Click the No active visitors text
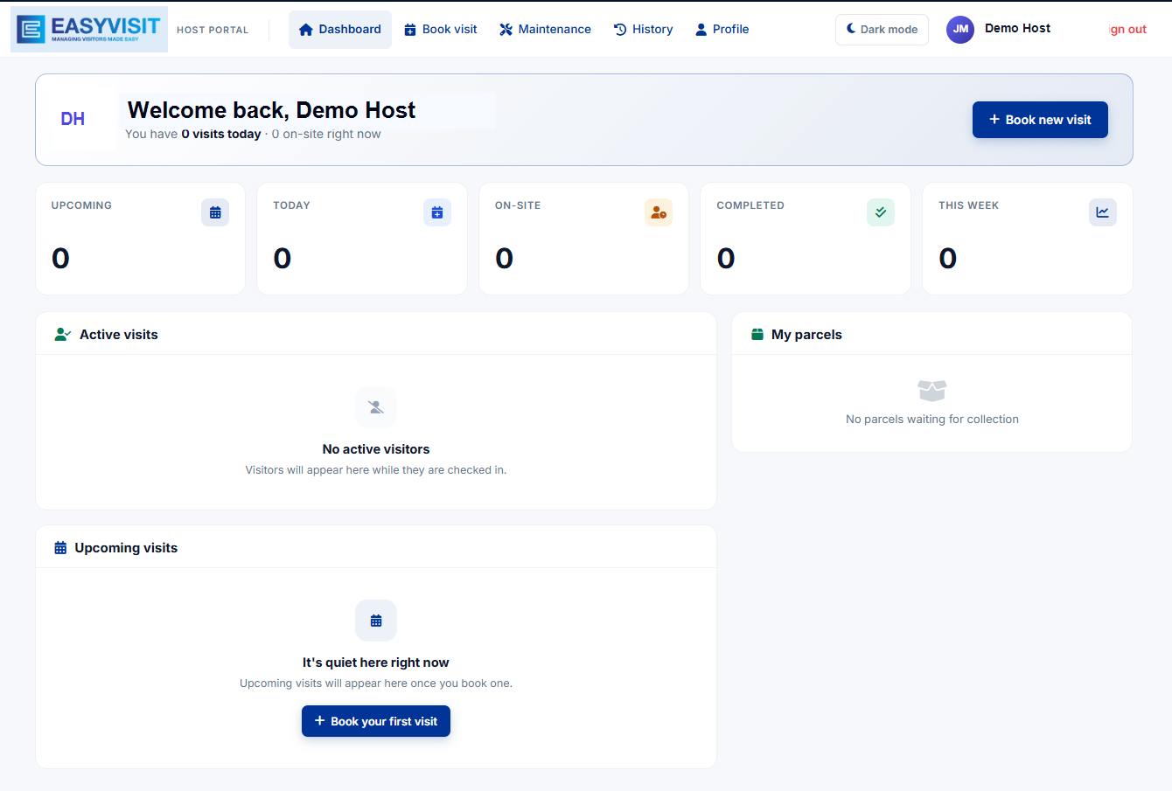Viewport: 1172px width, 791px height. coord(376,449)
